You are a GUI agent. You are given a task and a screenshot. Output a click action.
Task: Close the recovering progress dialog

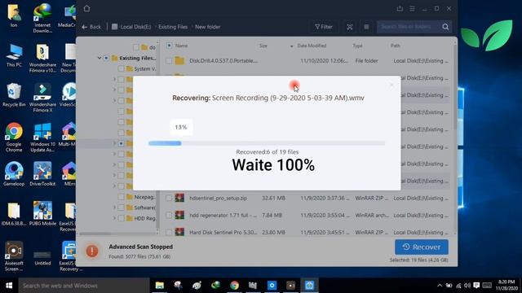(x=391, y=85)
